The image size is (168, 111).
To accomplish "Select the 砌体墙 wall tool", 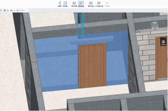I will pos(65,4).
